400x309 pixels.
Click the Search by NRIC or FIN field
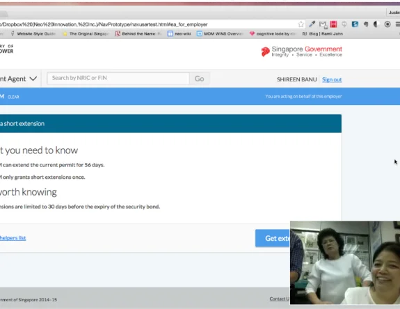(x=118, y=78)
